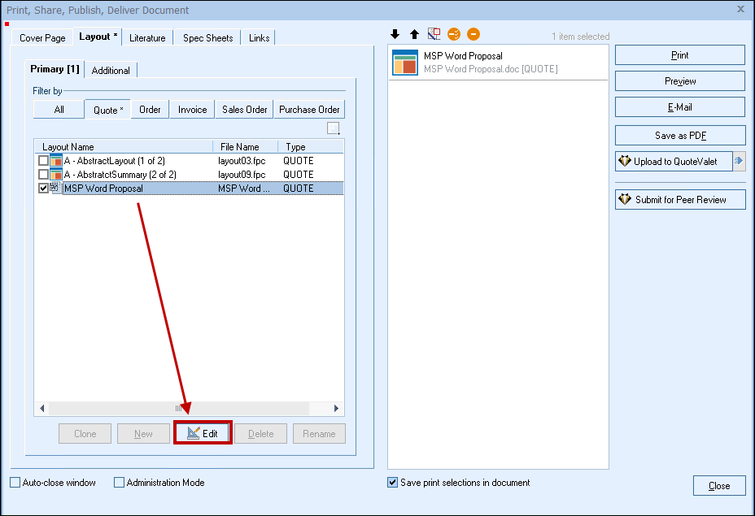Enable Auto-close window option

point(15,483)
